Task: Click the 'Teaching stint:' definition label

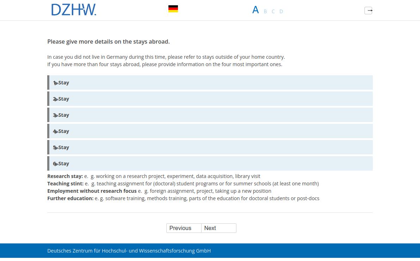Action: (66, 184)
